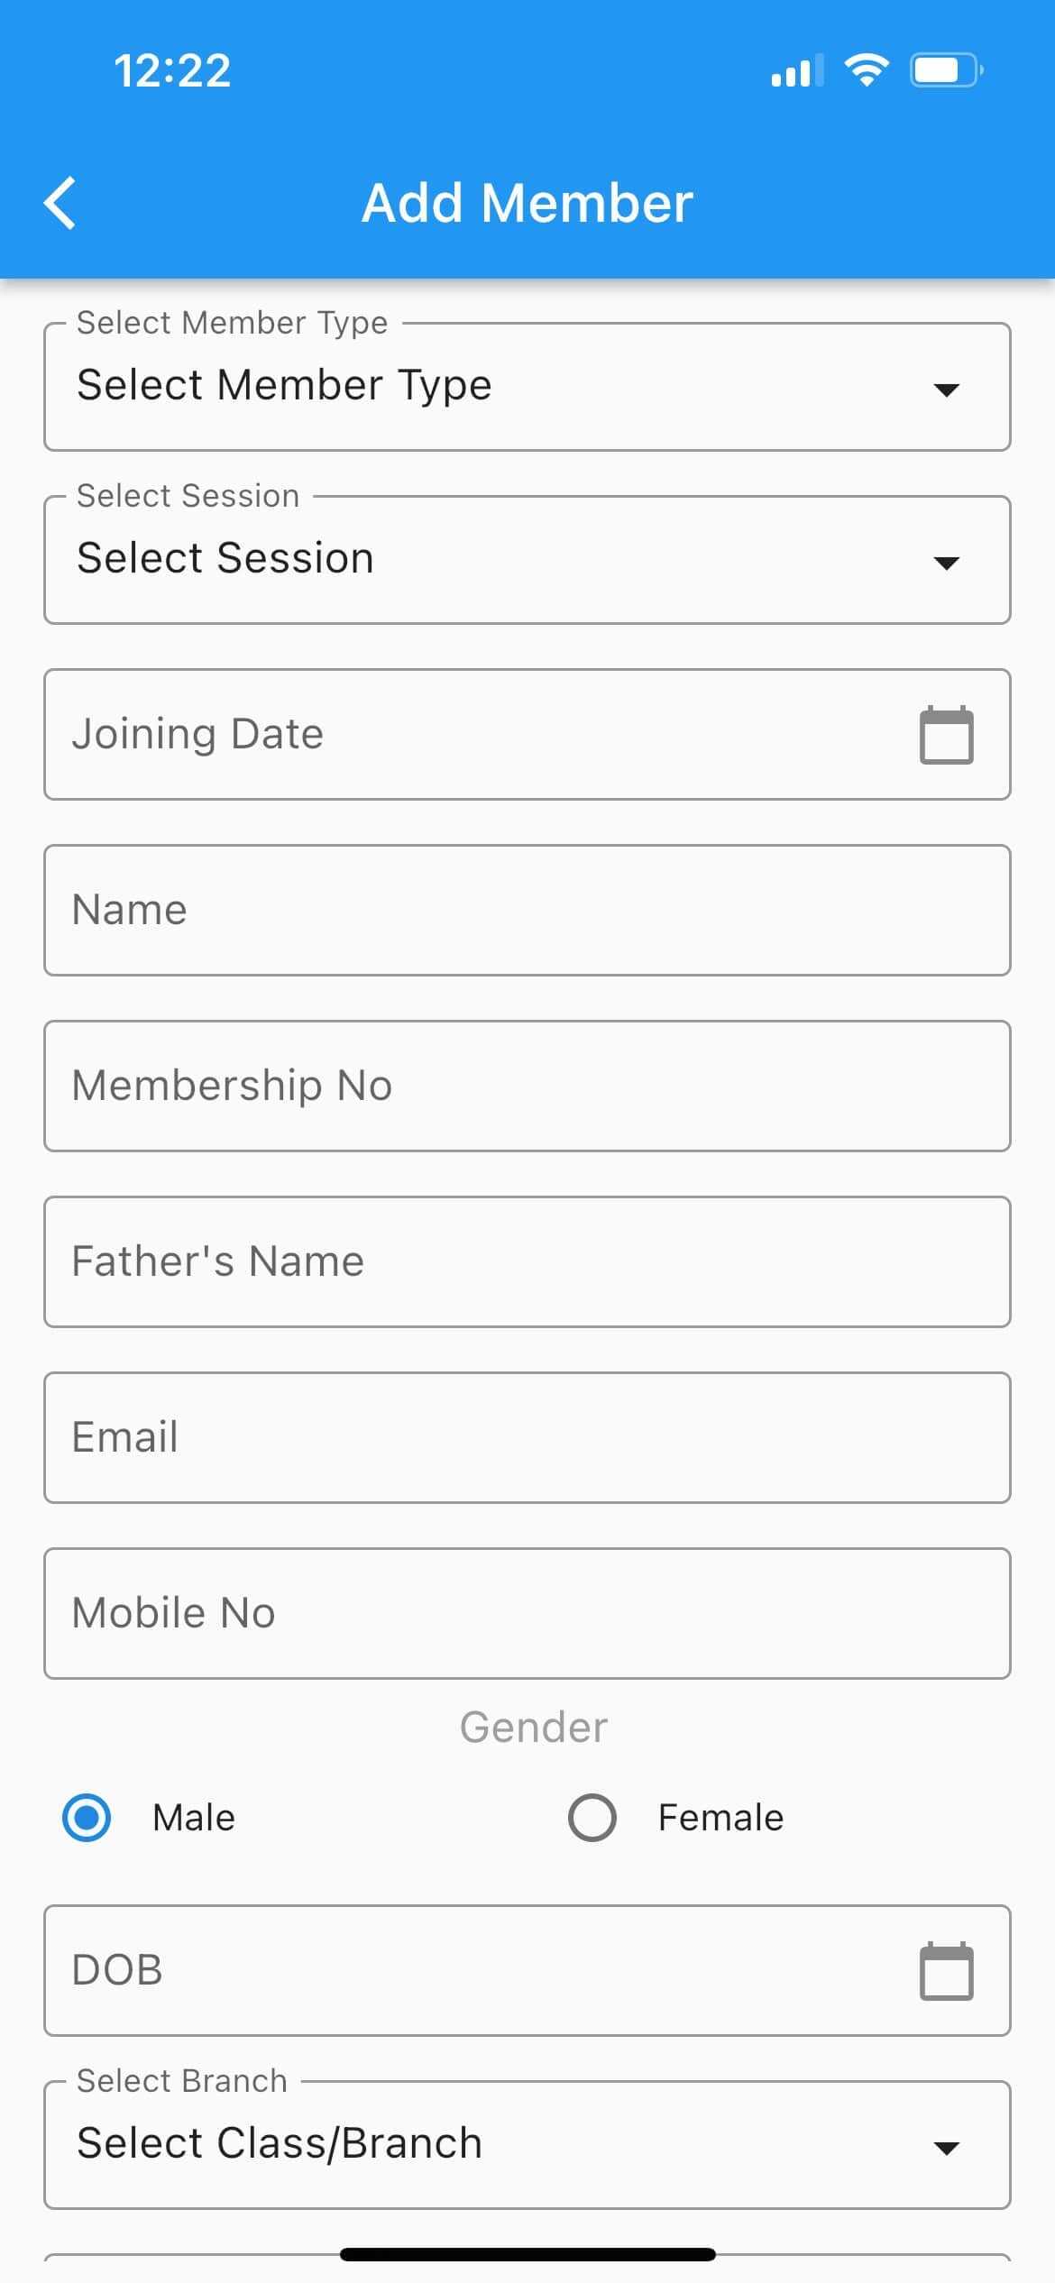1055x2283 pixels.
Task: Tap the Wi-Fi status icon
Action: (866, 70)
